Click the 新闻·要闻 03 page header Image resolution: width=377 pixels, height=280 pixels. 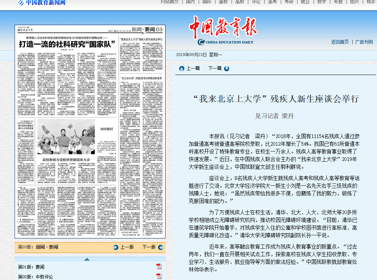[x=147, y=29]
